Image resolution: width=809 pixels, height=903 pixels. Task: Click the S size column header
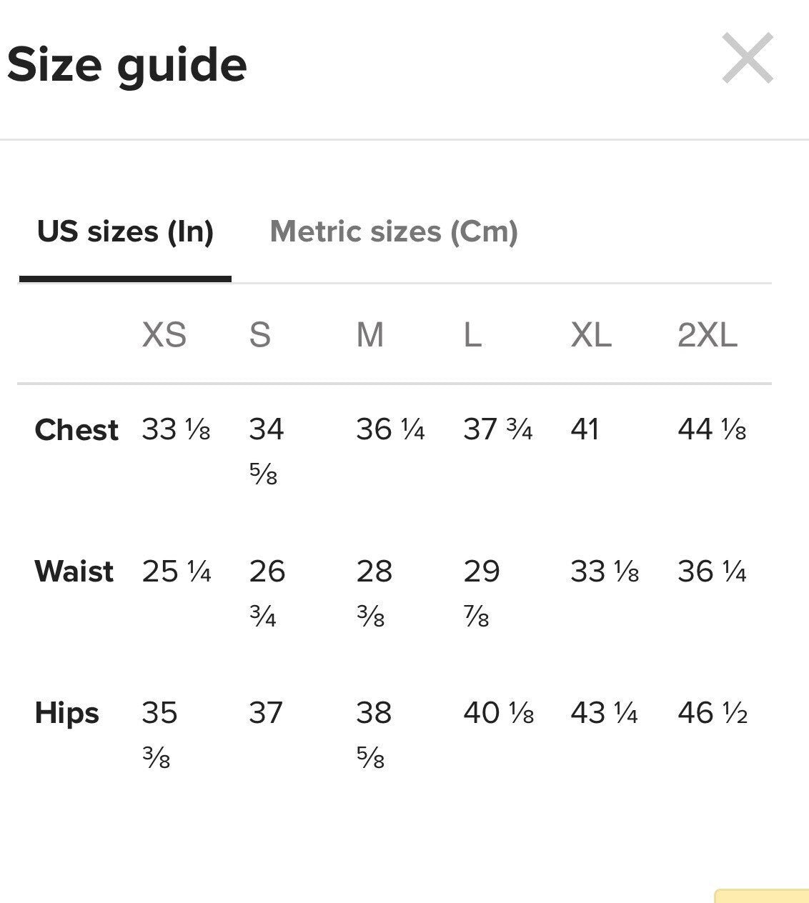260,334
